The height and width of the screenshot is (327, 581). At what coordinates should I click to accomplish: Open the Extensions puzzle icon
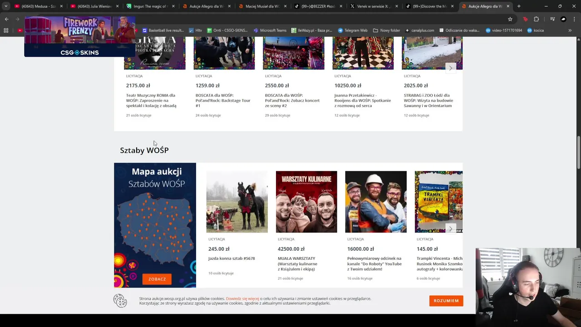537,19
